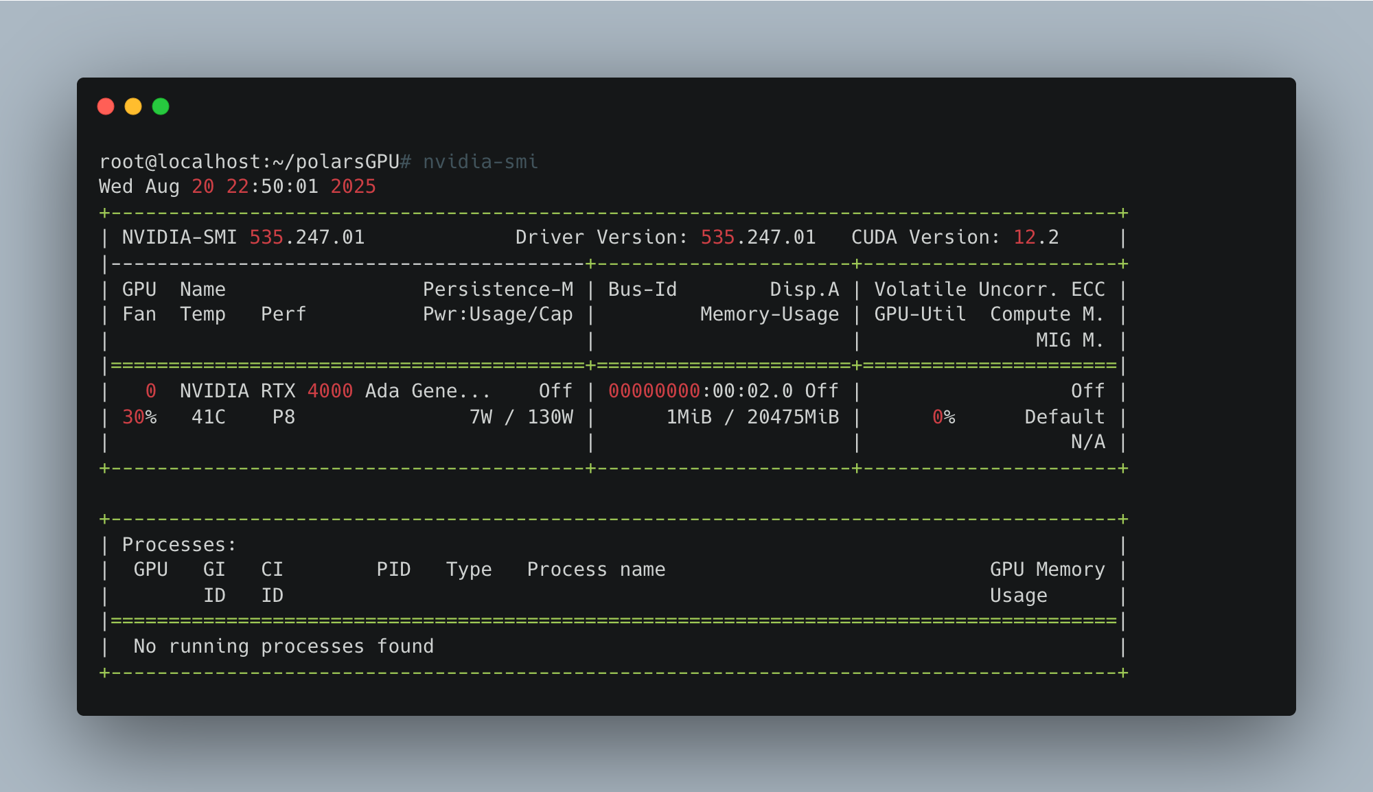Image resolution: width=1373 pixels, height=792 pixels.
Task: Click the 41C temperature reading
Action: (x=208, y=417)
